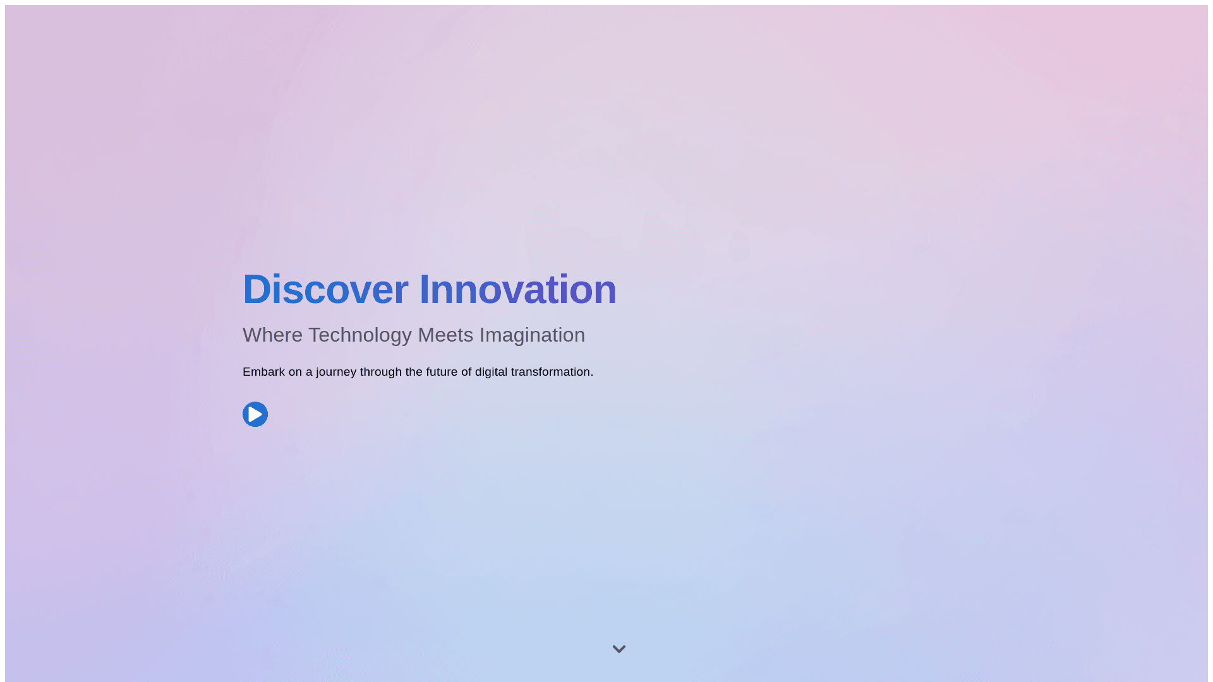Click the word Technology in the subtitle
The width and height of the screenshot is (1213, 682).
359,335
